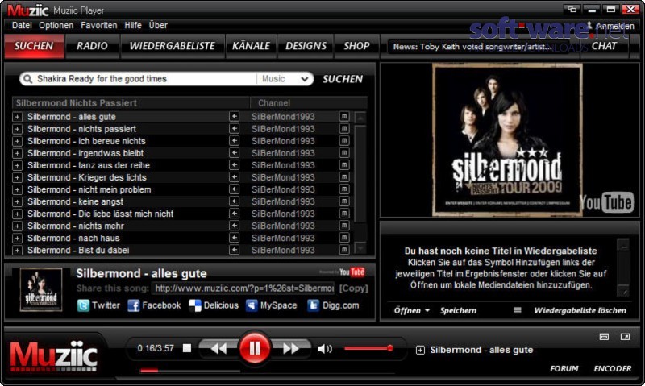
Task: Click the rewind button
Action: 218,349
